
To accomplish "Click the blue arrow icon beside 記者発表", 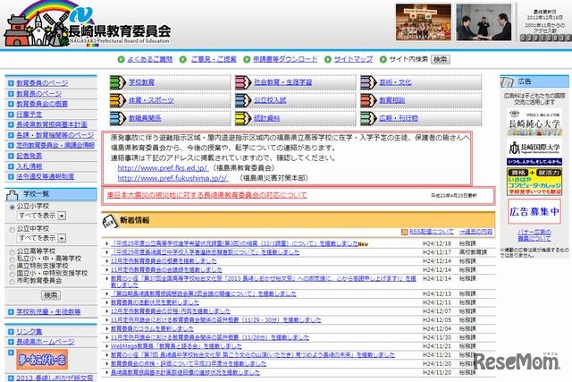I will pos(11,156).
